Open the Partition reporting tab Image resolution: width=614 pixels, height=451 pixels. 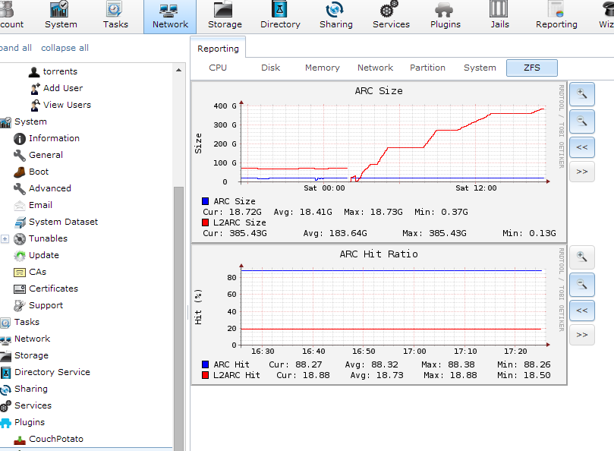[x=427, y=68]
